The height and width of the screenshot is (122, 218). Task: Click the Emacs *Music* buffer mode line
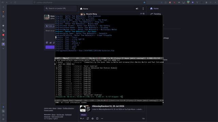coord(109,58)
